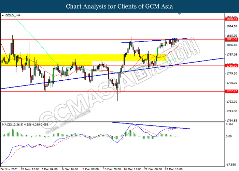This screenshot has width=239, height=171.
Task: Click the 0.00 MACD axis level
Action: (x=229, y=136)
